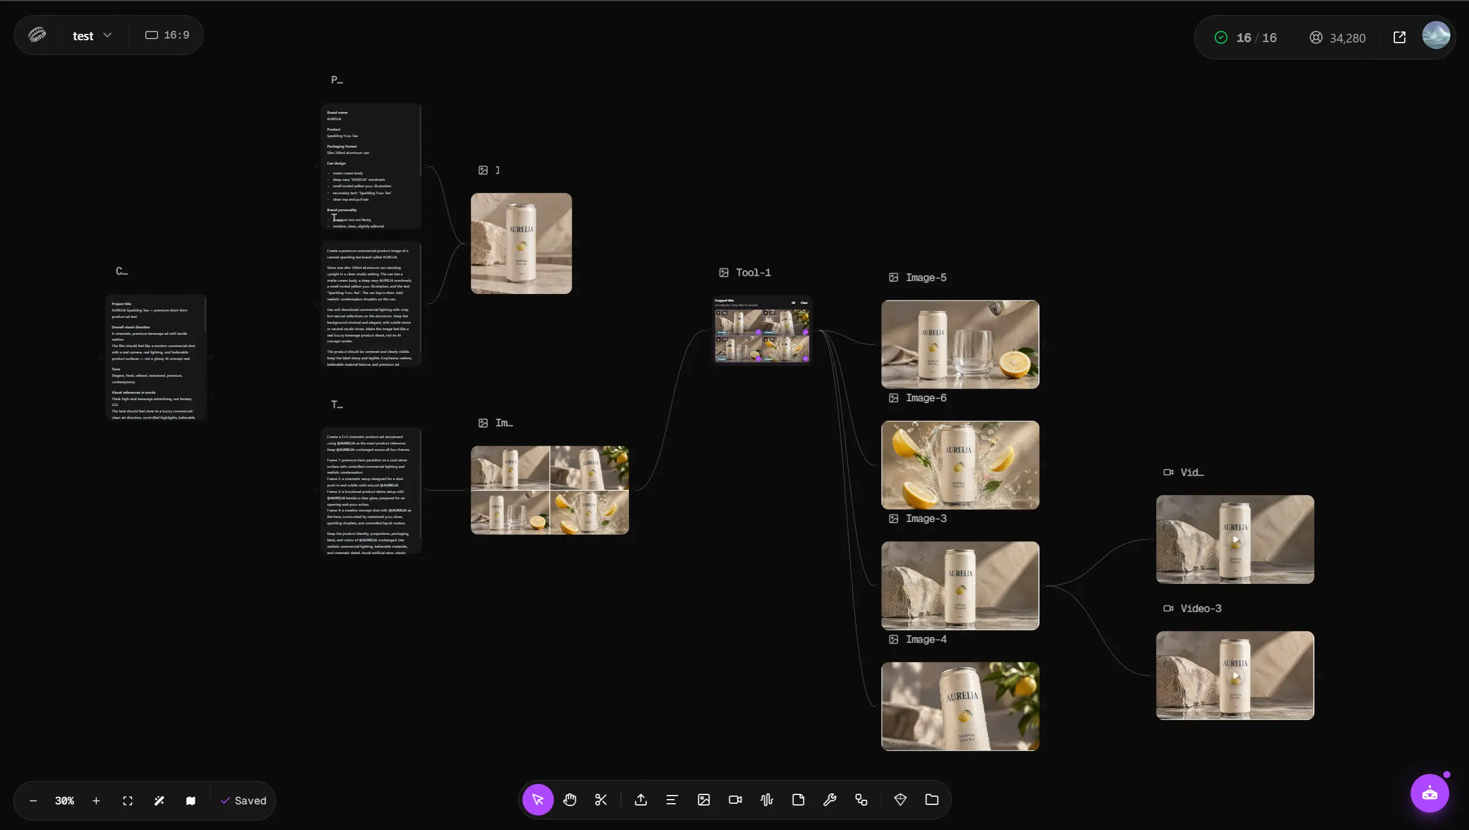Click the C… text node label
Screen dimensions: 1469x830
coord(121,271)
